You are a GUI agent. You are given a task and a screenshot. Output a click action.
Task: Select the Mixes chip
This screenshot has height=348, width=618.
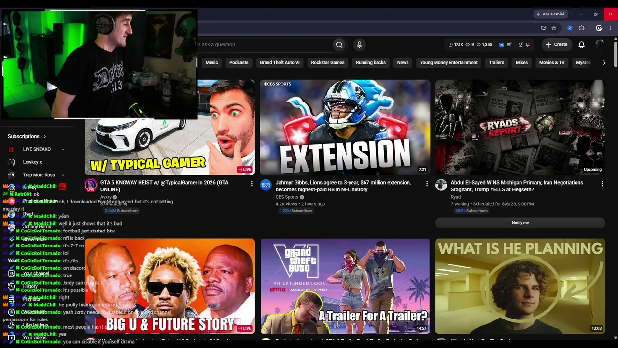click(x=521, y=63)
